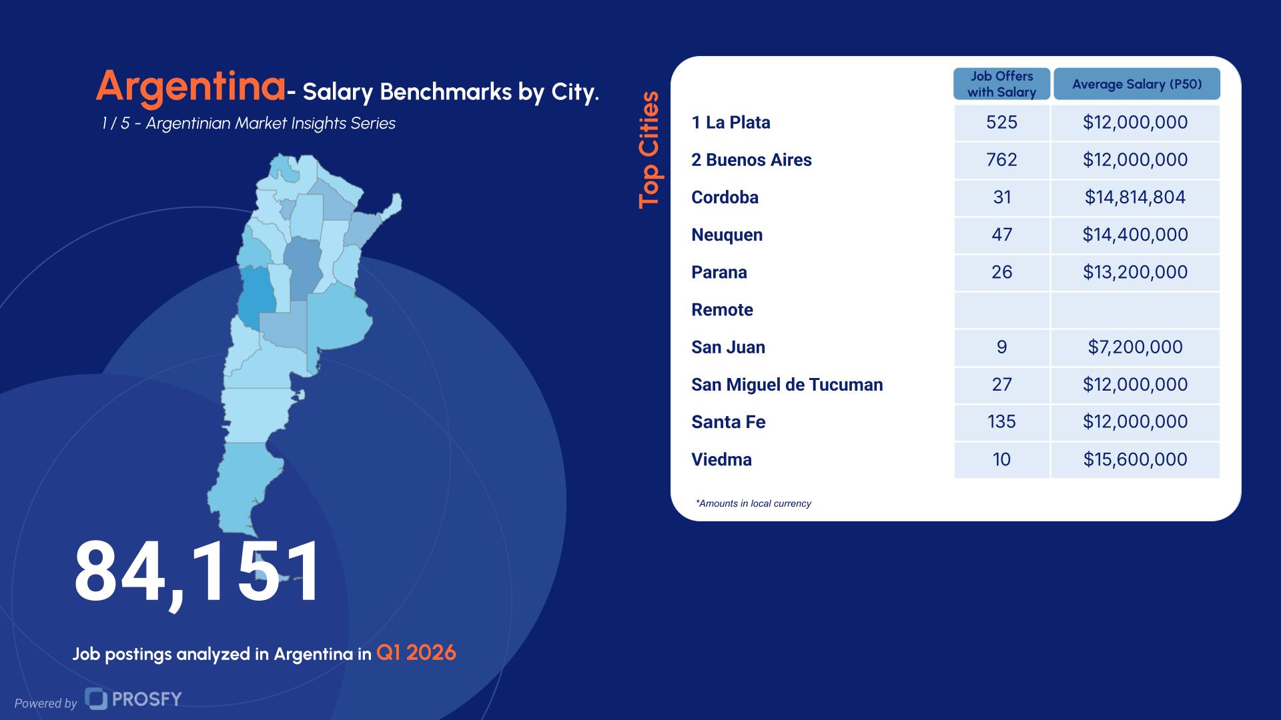
Task: Click Viedma job offers value 10
Action: (x=1001, y=459)
